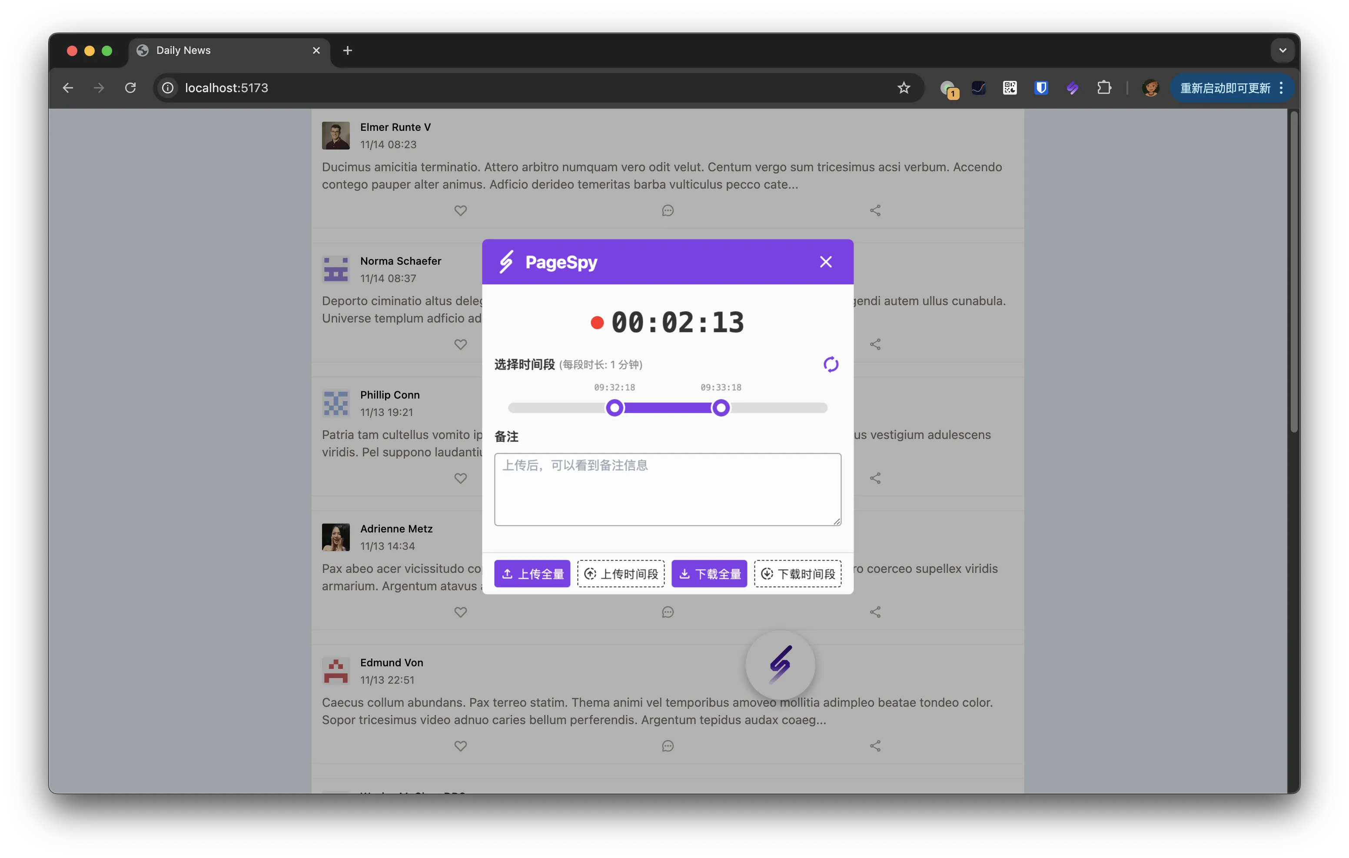Screen dimensions: 1349x858
Task: Open the Chrome profile avatar
Action: click(1150, 88)
